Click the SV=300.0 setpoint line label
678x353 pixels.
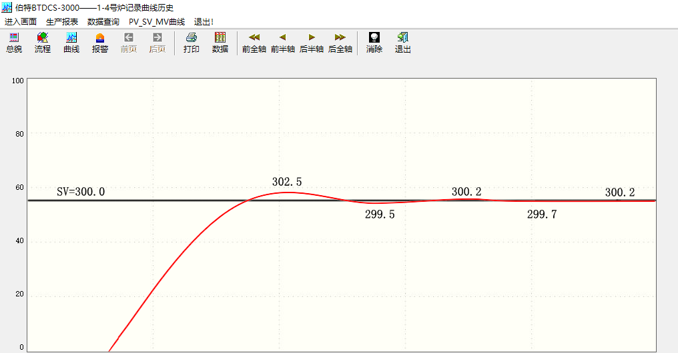coord(81,192)
